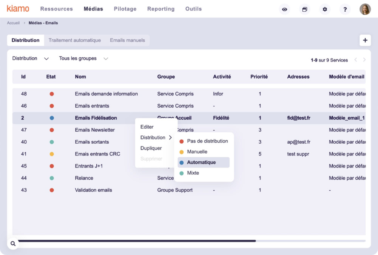Open the settings gear icon
Image resolution: width=378 pixels, height=255 pixels.
point(325,9)
